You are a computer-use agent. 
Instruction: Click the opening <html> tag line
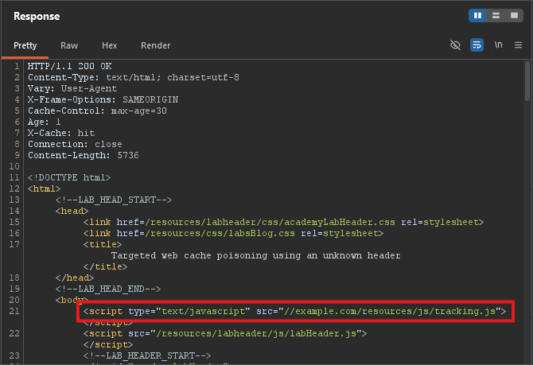pos(45,188)
